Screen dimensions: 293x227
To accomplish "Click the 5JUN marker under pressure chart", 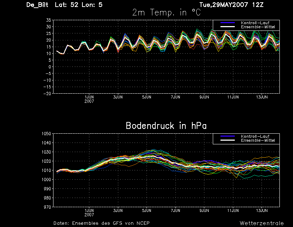I will coord(147,210).
